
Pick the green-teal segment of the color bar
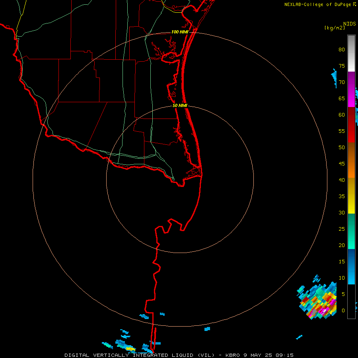(351, 231)
